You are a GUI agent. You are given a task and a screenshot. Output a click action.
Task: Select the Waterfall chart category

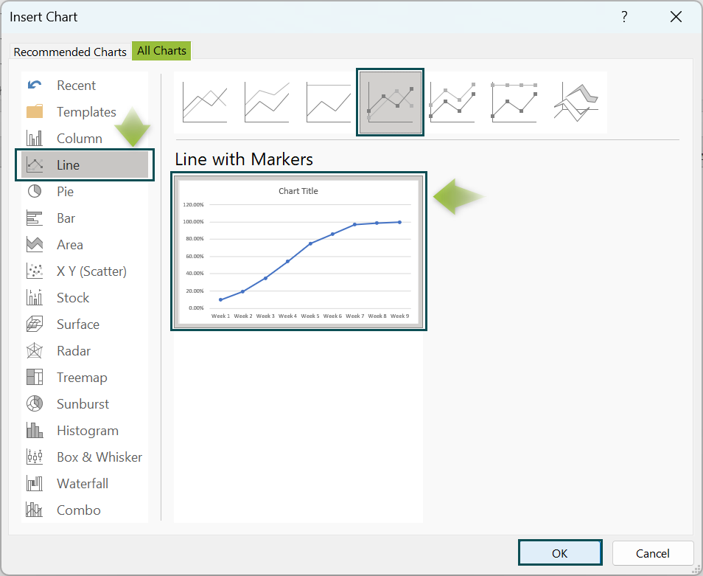(85, 483)
